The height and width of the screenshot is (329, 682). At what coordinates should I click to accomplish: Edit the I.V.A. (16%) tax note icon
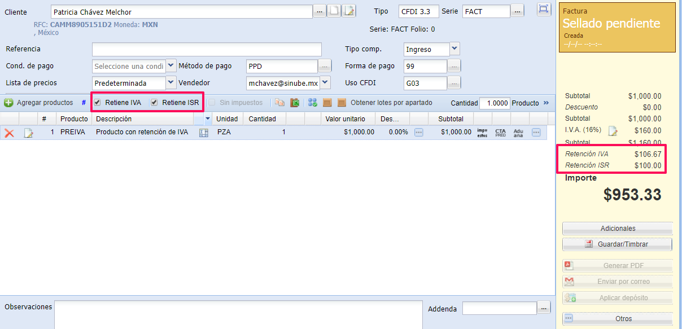coord(613,131)
